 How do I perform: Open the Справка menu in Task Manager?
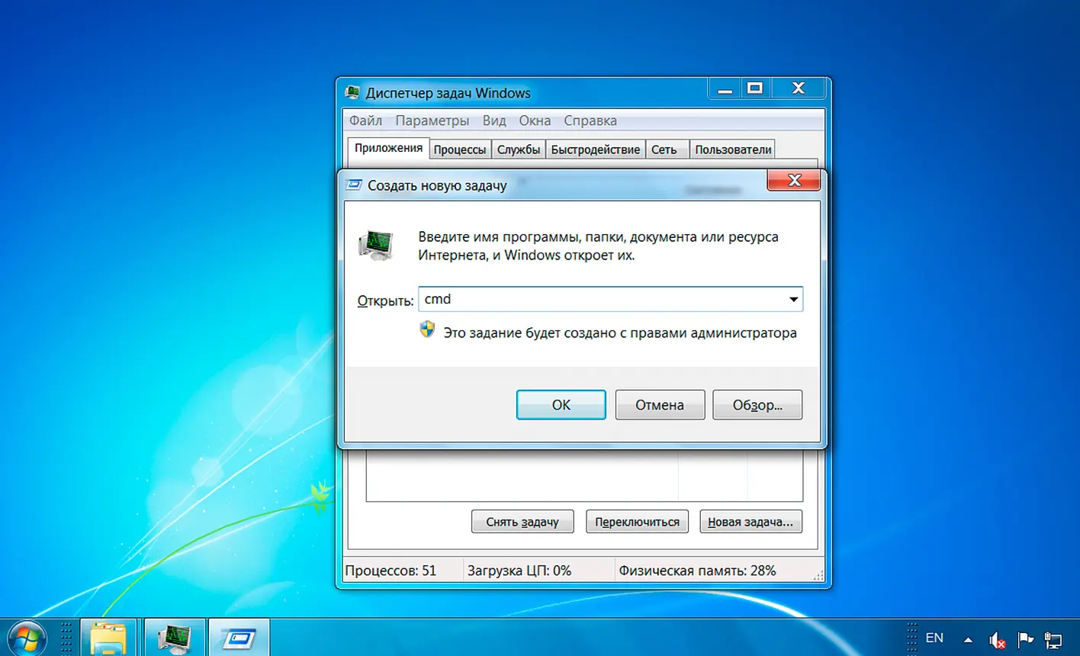590,121
